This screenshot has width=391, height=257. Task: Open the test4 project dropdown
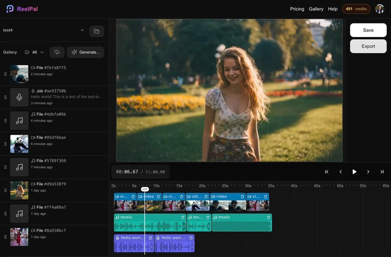point(82,30)
